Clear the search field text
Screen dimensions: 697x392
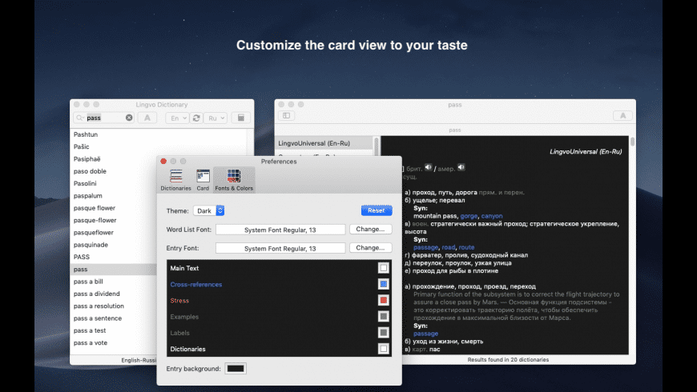coord(129,118)
